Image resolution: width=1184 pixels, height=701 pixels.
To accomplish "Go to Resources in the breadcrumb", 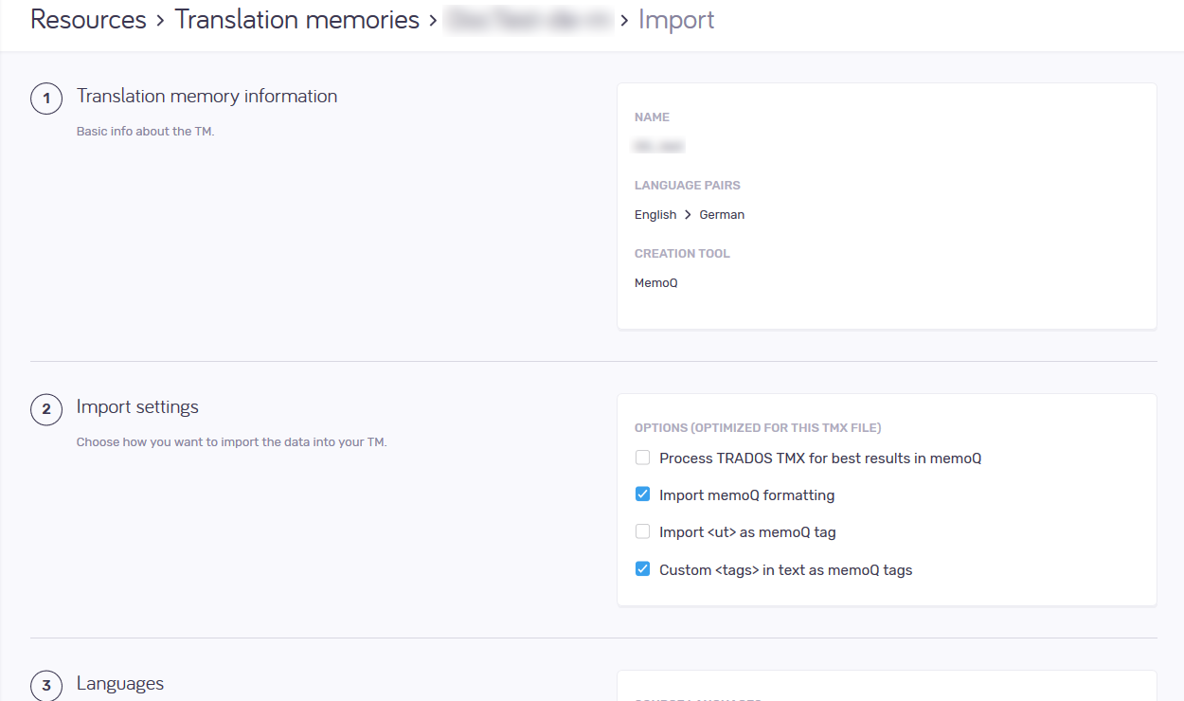I will [88, 20].
